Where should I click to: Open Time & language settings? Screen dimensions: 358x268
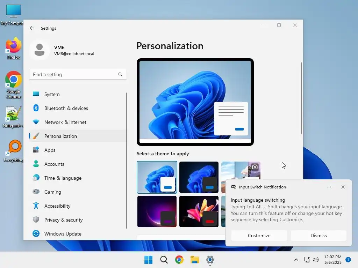click(78, 178)
